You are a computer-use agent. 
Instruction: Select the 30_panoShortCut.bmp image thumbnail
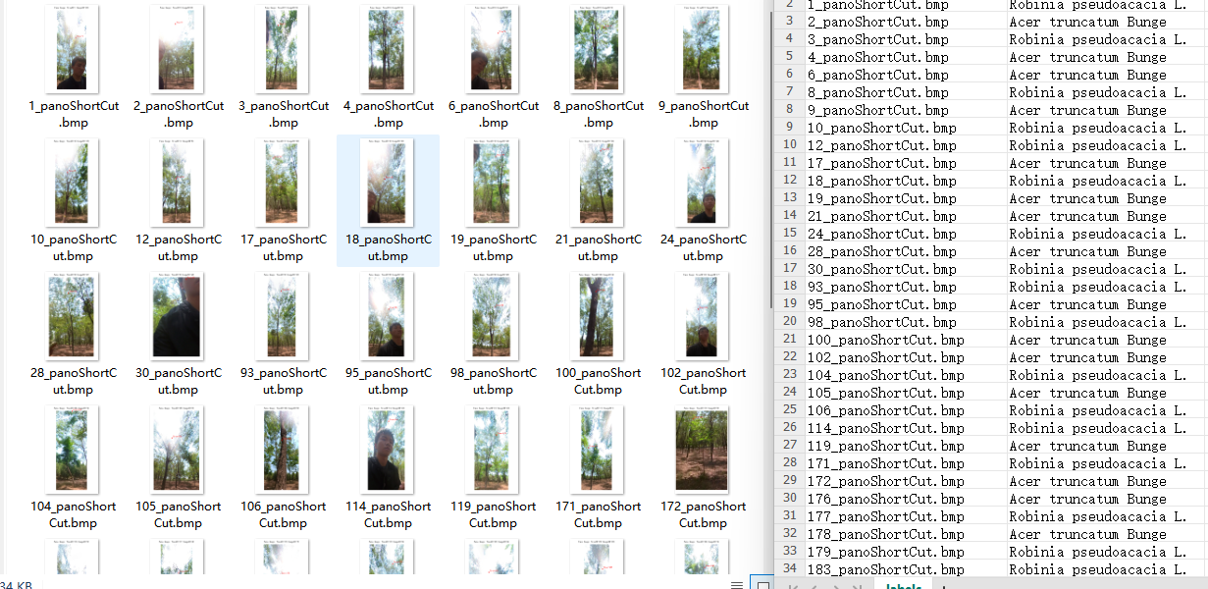[178, 315]
